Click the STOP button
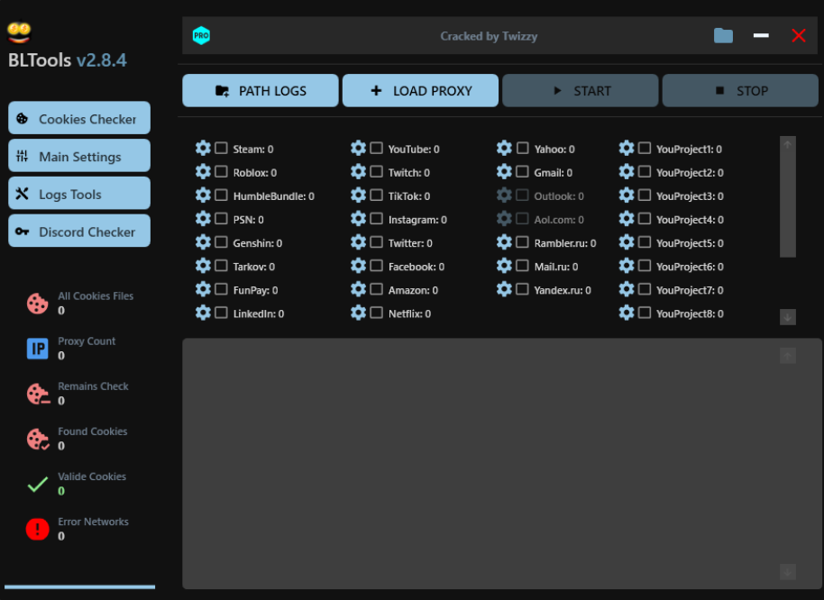 coord(740,90)
